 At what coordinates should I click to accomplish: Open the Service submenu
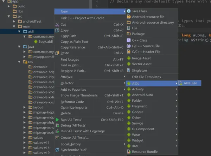pos(152,123)
